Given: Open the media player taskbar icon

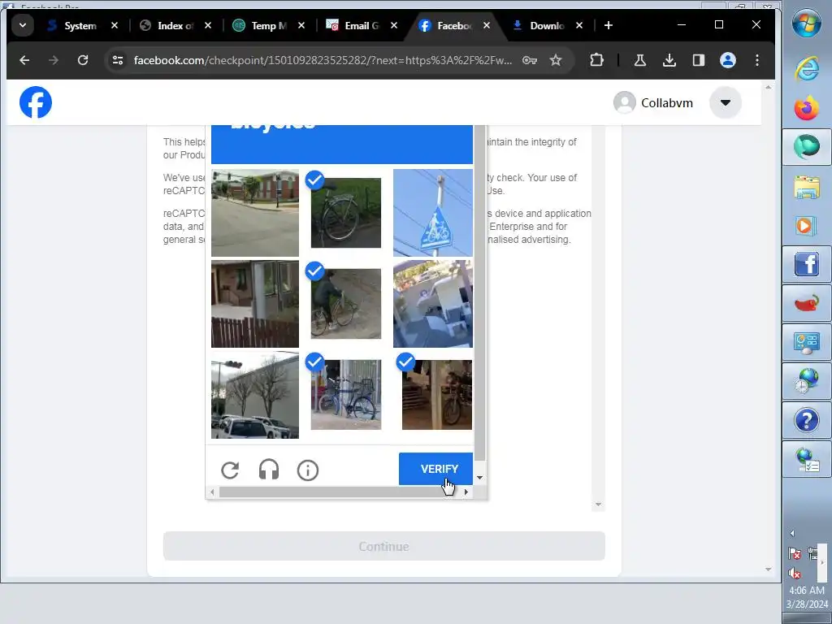Looking at the screenshot, I should tap(807, 226).
